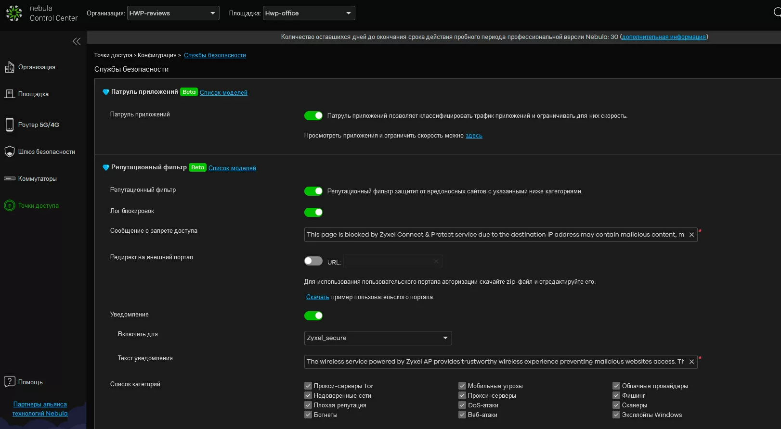Open Помощь in sidebar
The image size is (781, 429).
pyautogui.click(x=30, y=382)
